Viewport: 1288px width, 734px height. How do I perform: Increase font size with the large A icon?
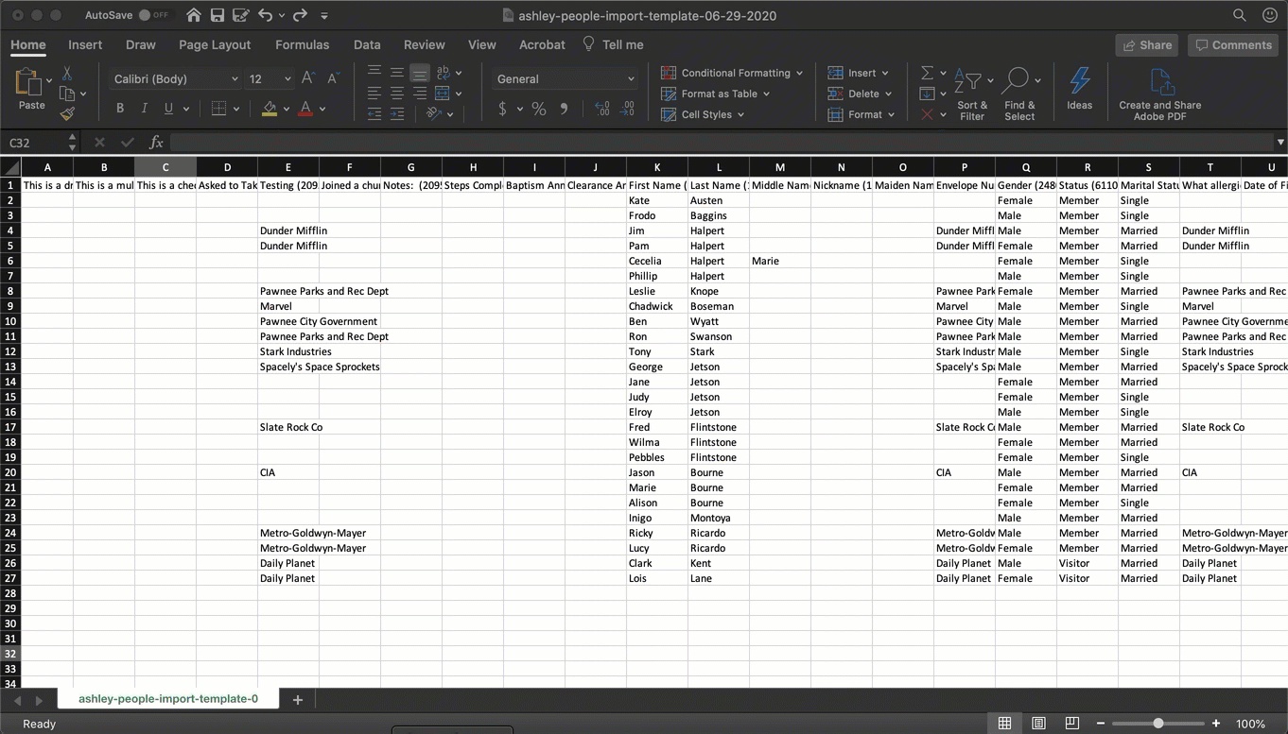click(x=308, y=78)
